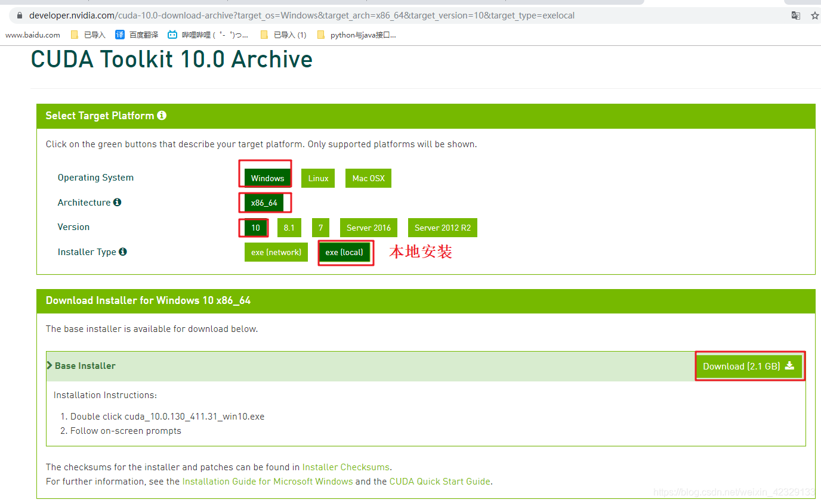Select Version 8.1
The height and width of the screenshot is (503, 821).
(289, 228)
